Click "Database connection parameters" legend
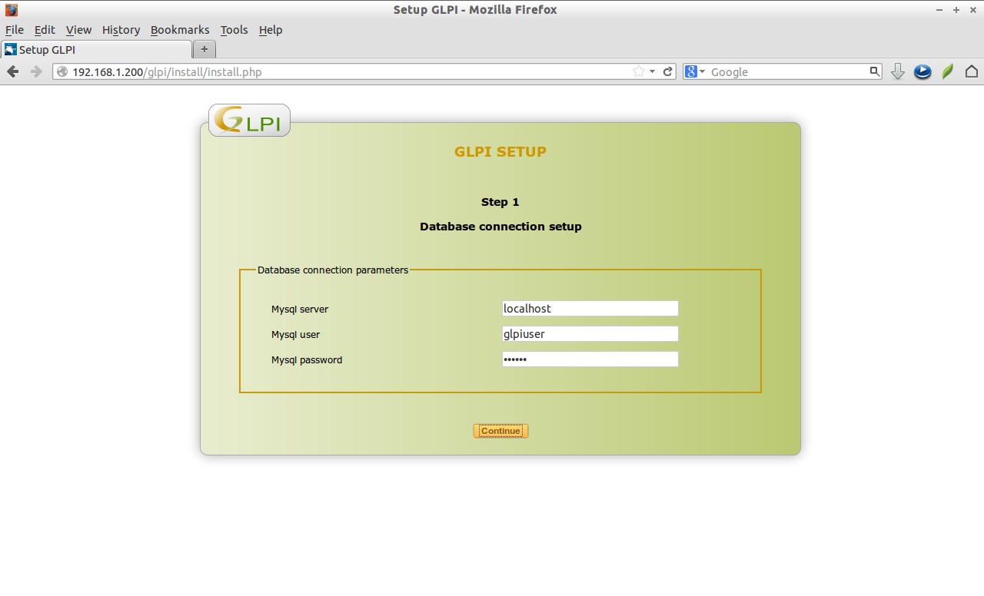This screenshot has height=596, width=984. point(333,270)
